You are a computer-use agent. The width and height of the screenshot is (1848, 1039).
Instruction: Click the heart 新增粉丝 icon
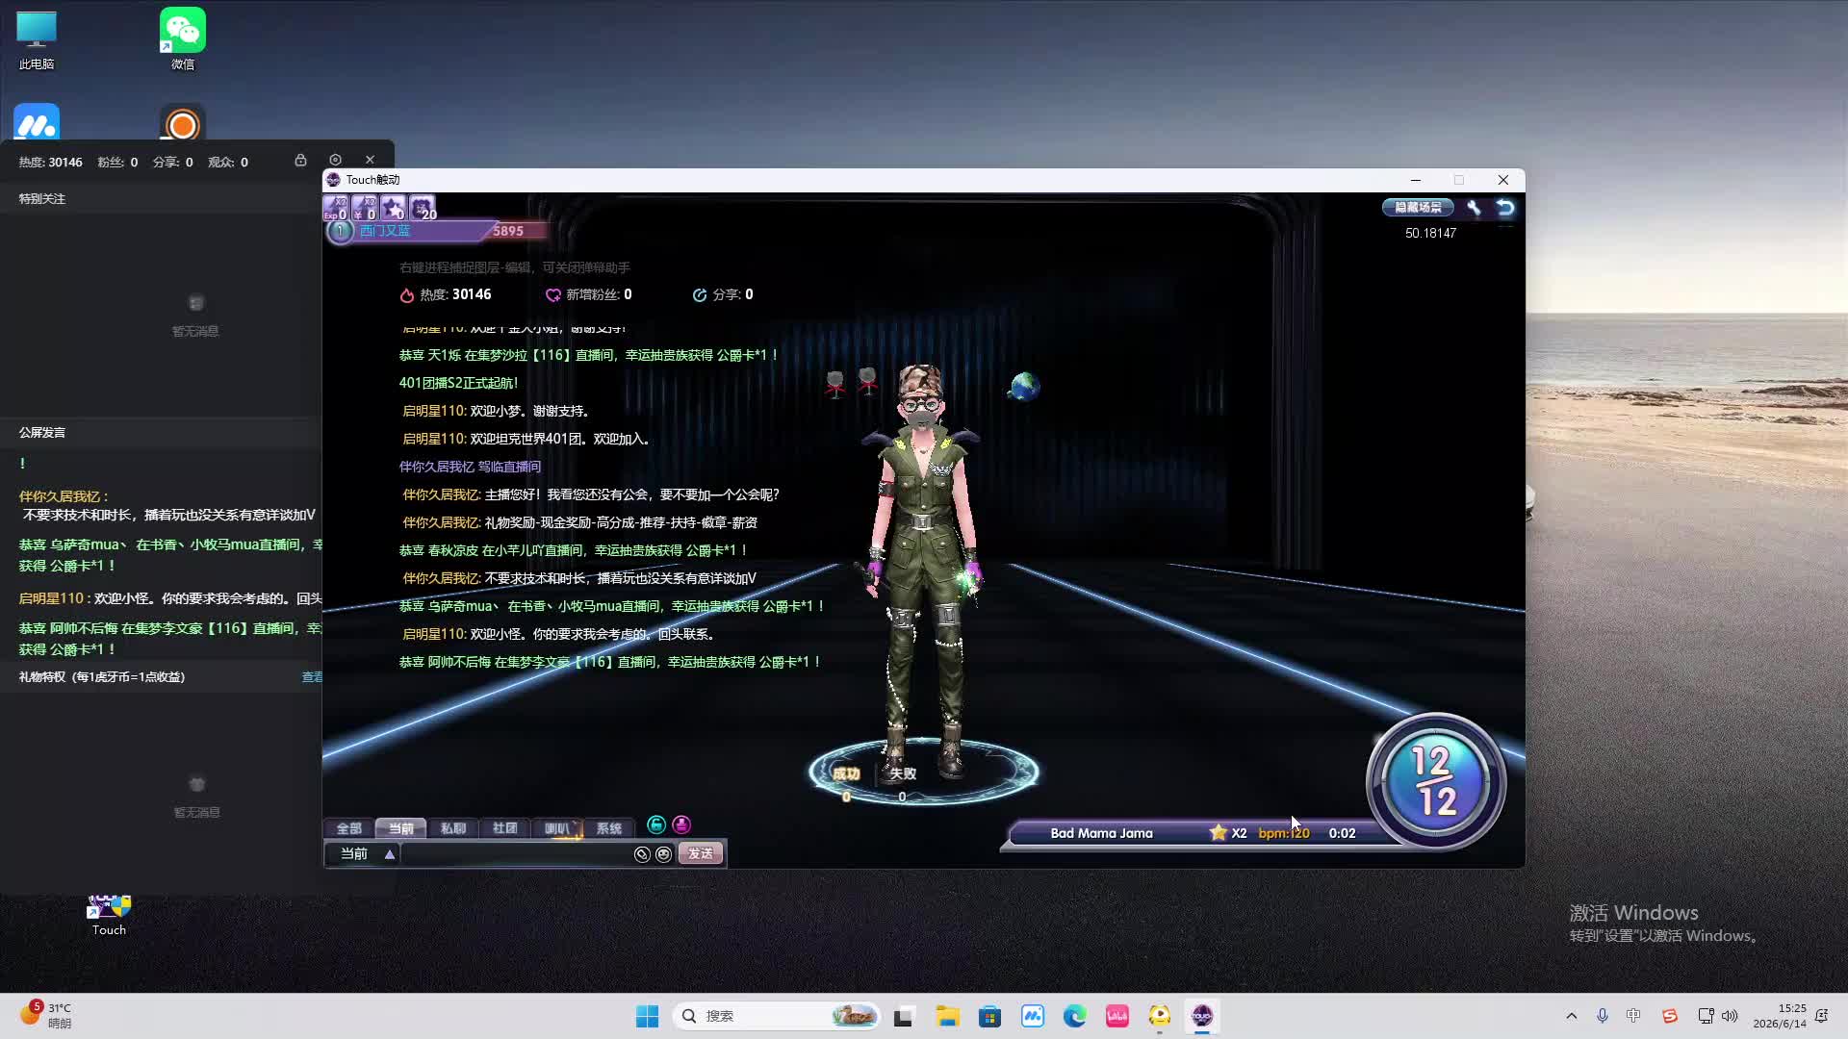pyautogui.click(x=552, y=295)
